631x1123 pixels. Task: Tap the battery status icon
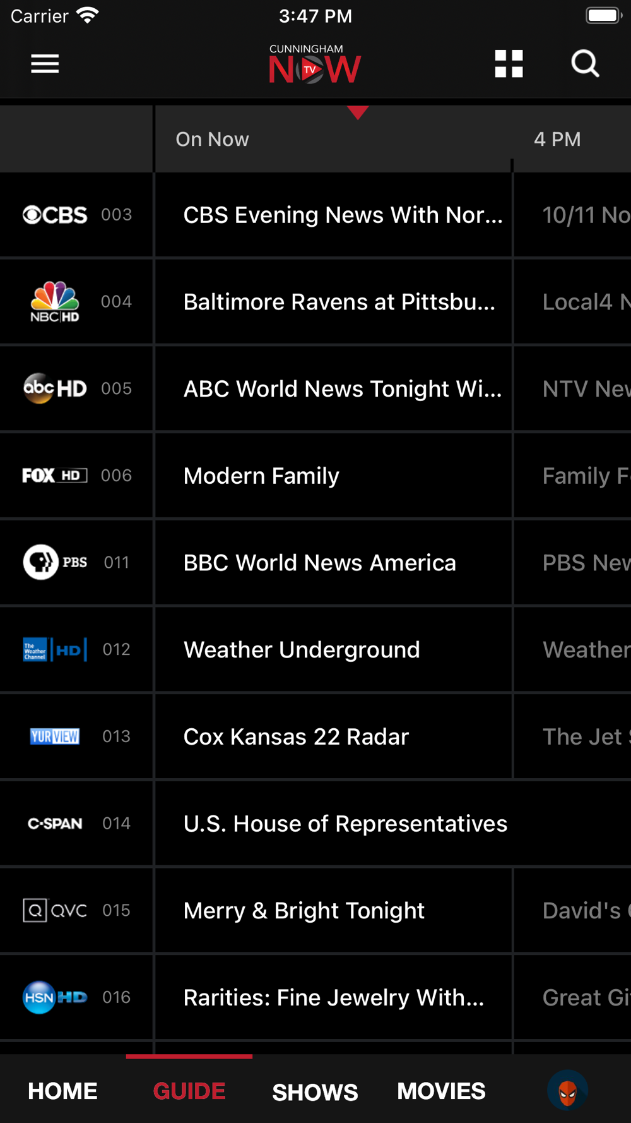pyautogui.click(x=604, y=15)
